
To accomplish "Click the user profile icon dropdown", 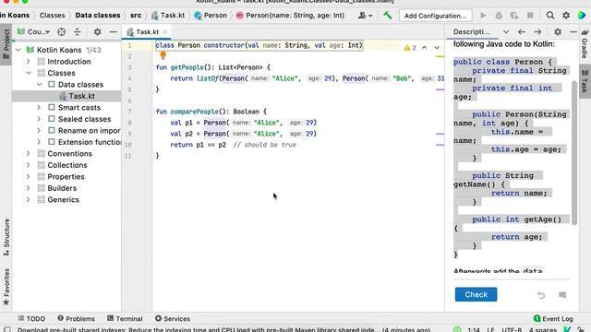I will pos(365,16).
